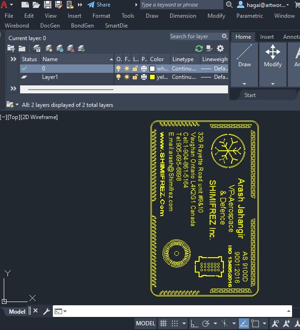The height and width of the screenshot is (330, 300).
Task: Click the Set Current layer icon
Action: pos(81,49)
